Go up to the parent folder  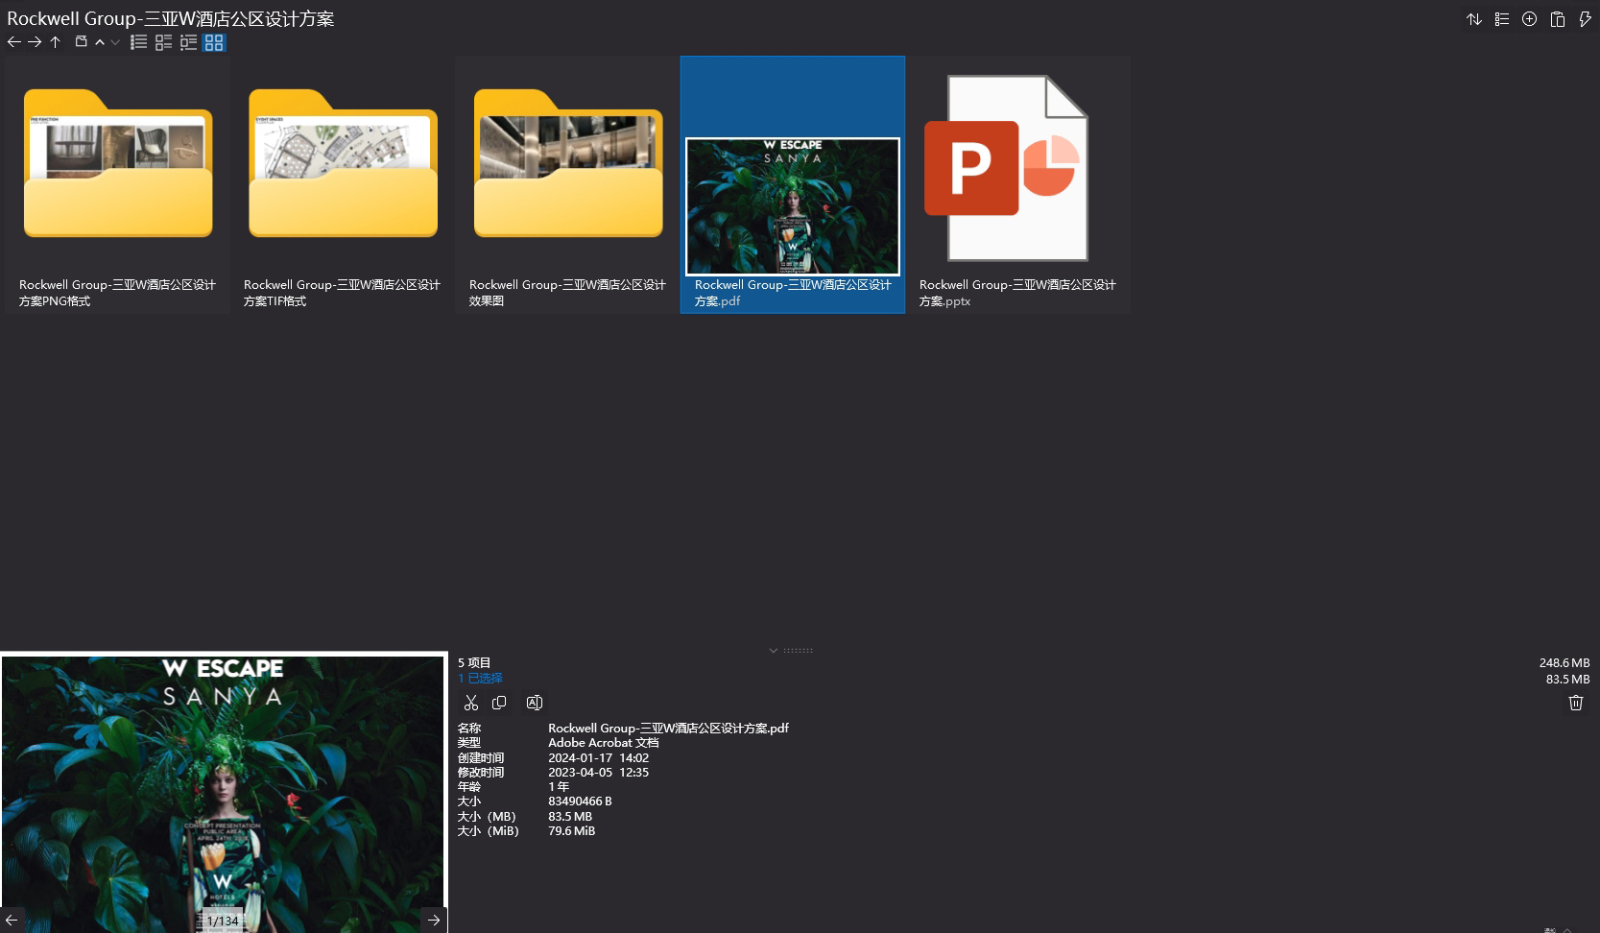coord(56,42)
